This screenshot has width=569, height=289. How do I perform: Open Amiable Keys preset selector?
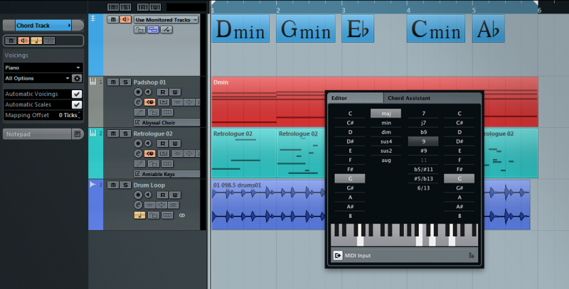pos(167,174)
